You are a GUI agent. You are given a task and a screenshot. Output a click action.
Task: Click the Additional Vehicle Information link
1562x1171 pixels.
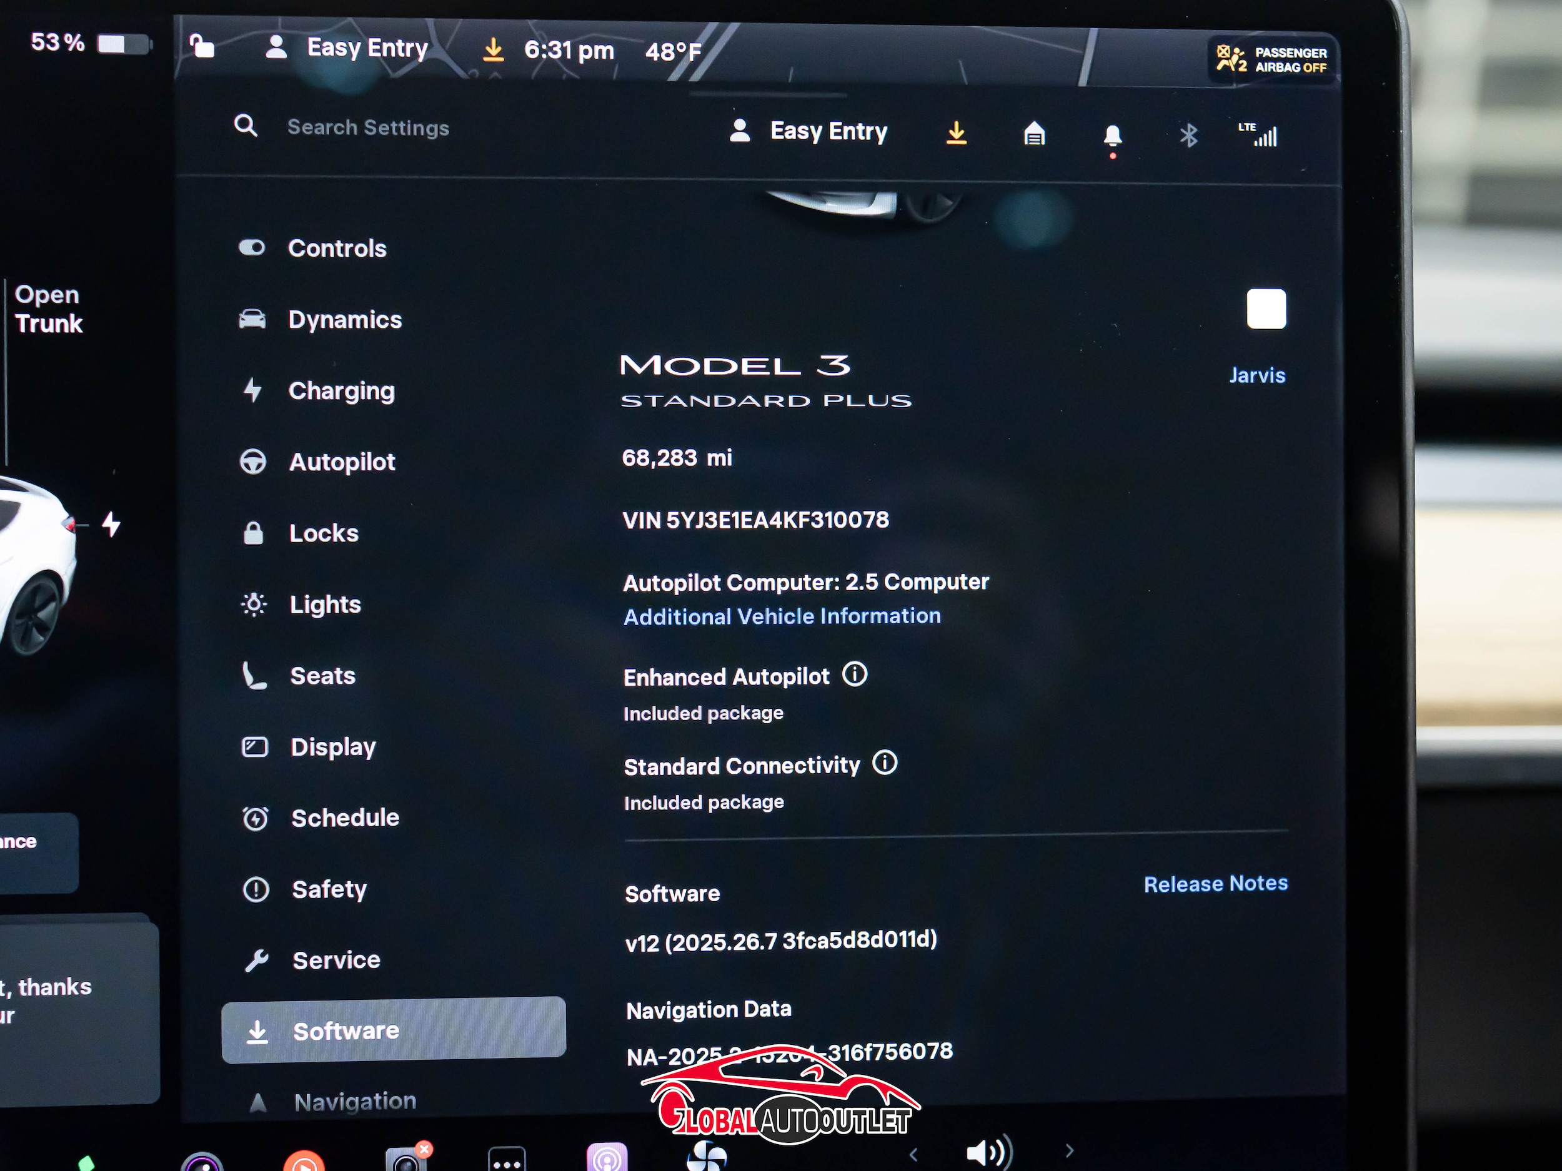[x=782, y=616]
